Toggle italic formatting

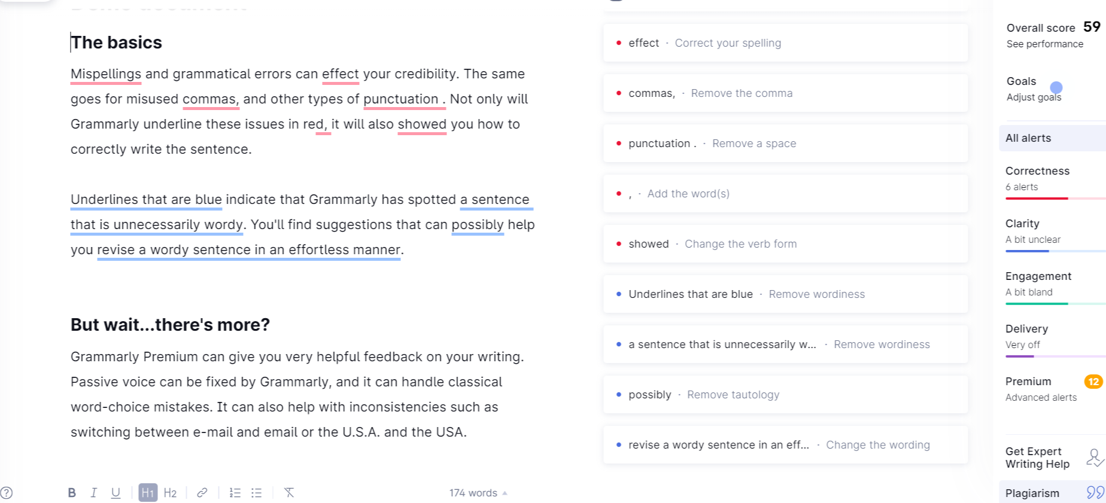pos(93,492)
